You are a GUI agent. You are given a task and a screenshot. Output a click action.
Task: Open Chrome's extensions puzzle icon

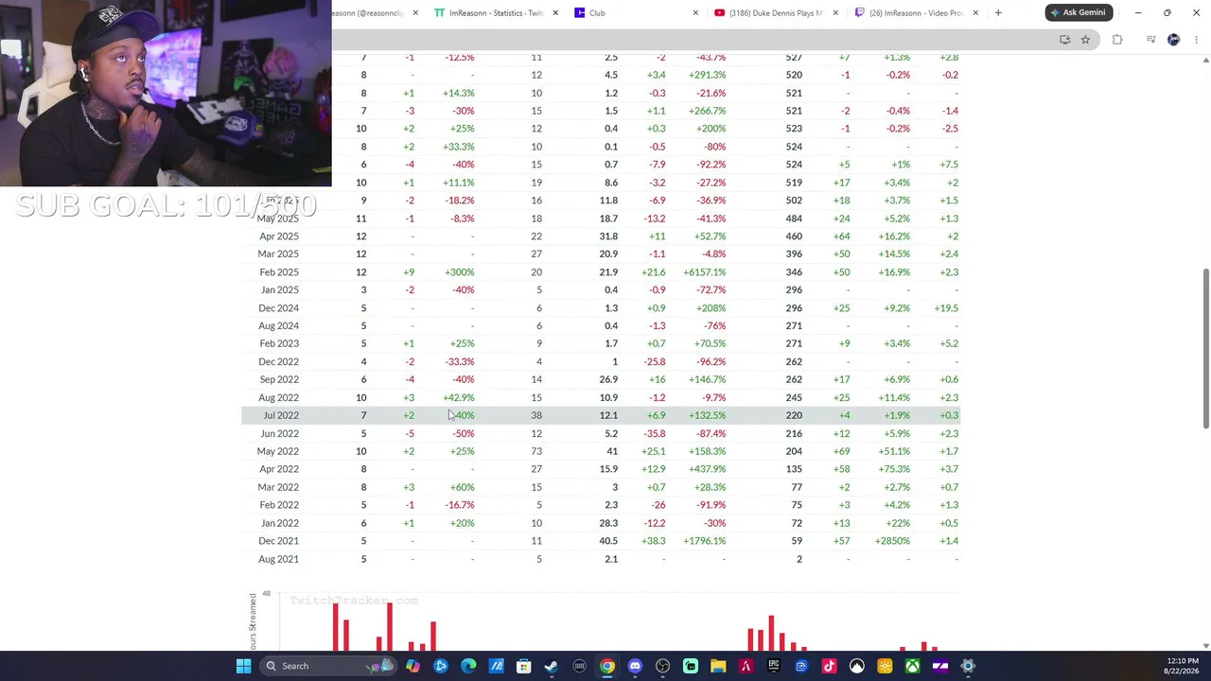click(x=1117, y=40)
